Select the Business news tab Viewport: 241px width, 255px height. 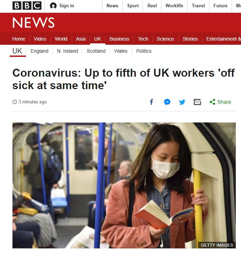coord(119,39)
